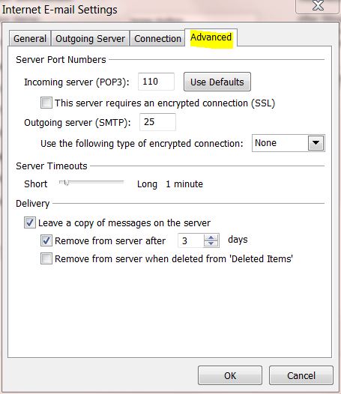Open the Outgoing Server tab
Screen dimensions: 341x394
90,38
